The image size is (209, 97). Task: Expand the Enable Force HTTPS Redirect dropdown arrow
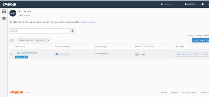[48, 40]
